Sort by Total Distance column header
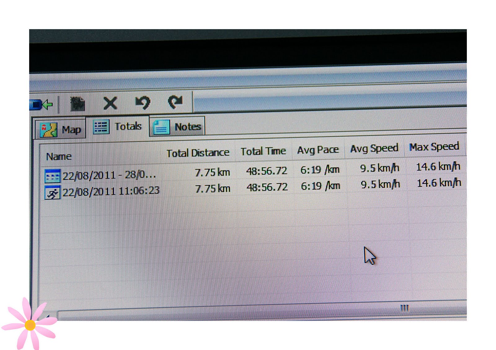The image size is (496, 350). (x=198, y=153)
